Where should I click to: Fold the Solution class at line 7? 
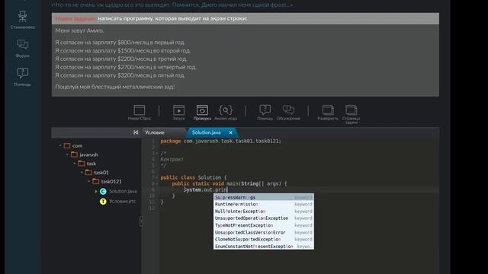[x=157, y=177]
